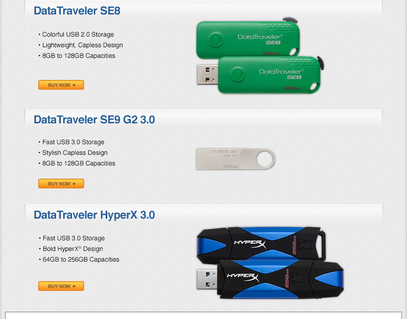This screenshot has height=319, width=407.
Task: Click the key ring loop on silver SE9 drive
Action: pos(265,159)
